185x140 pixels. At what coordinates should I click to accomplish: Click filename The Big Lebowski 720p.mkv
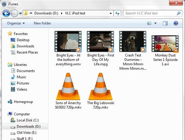pyautogui.click(x=101, y=105)
